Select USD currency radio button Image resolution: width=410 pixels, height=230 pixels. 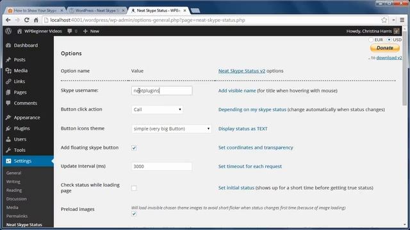tap(389, 40)
